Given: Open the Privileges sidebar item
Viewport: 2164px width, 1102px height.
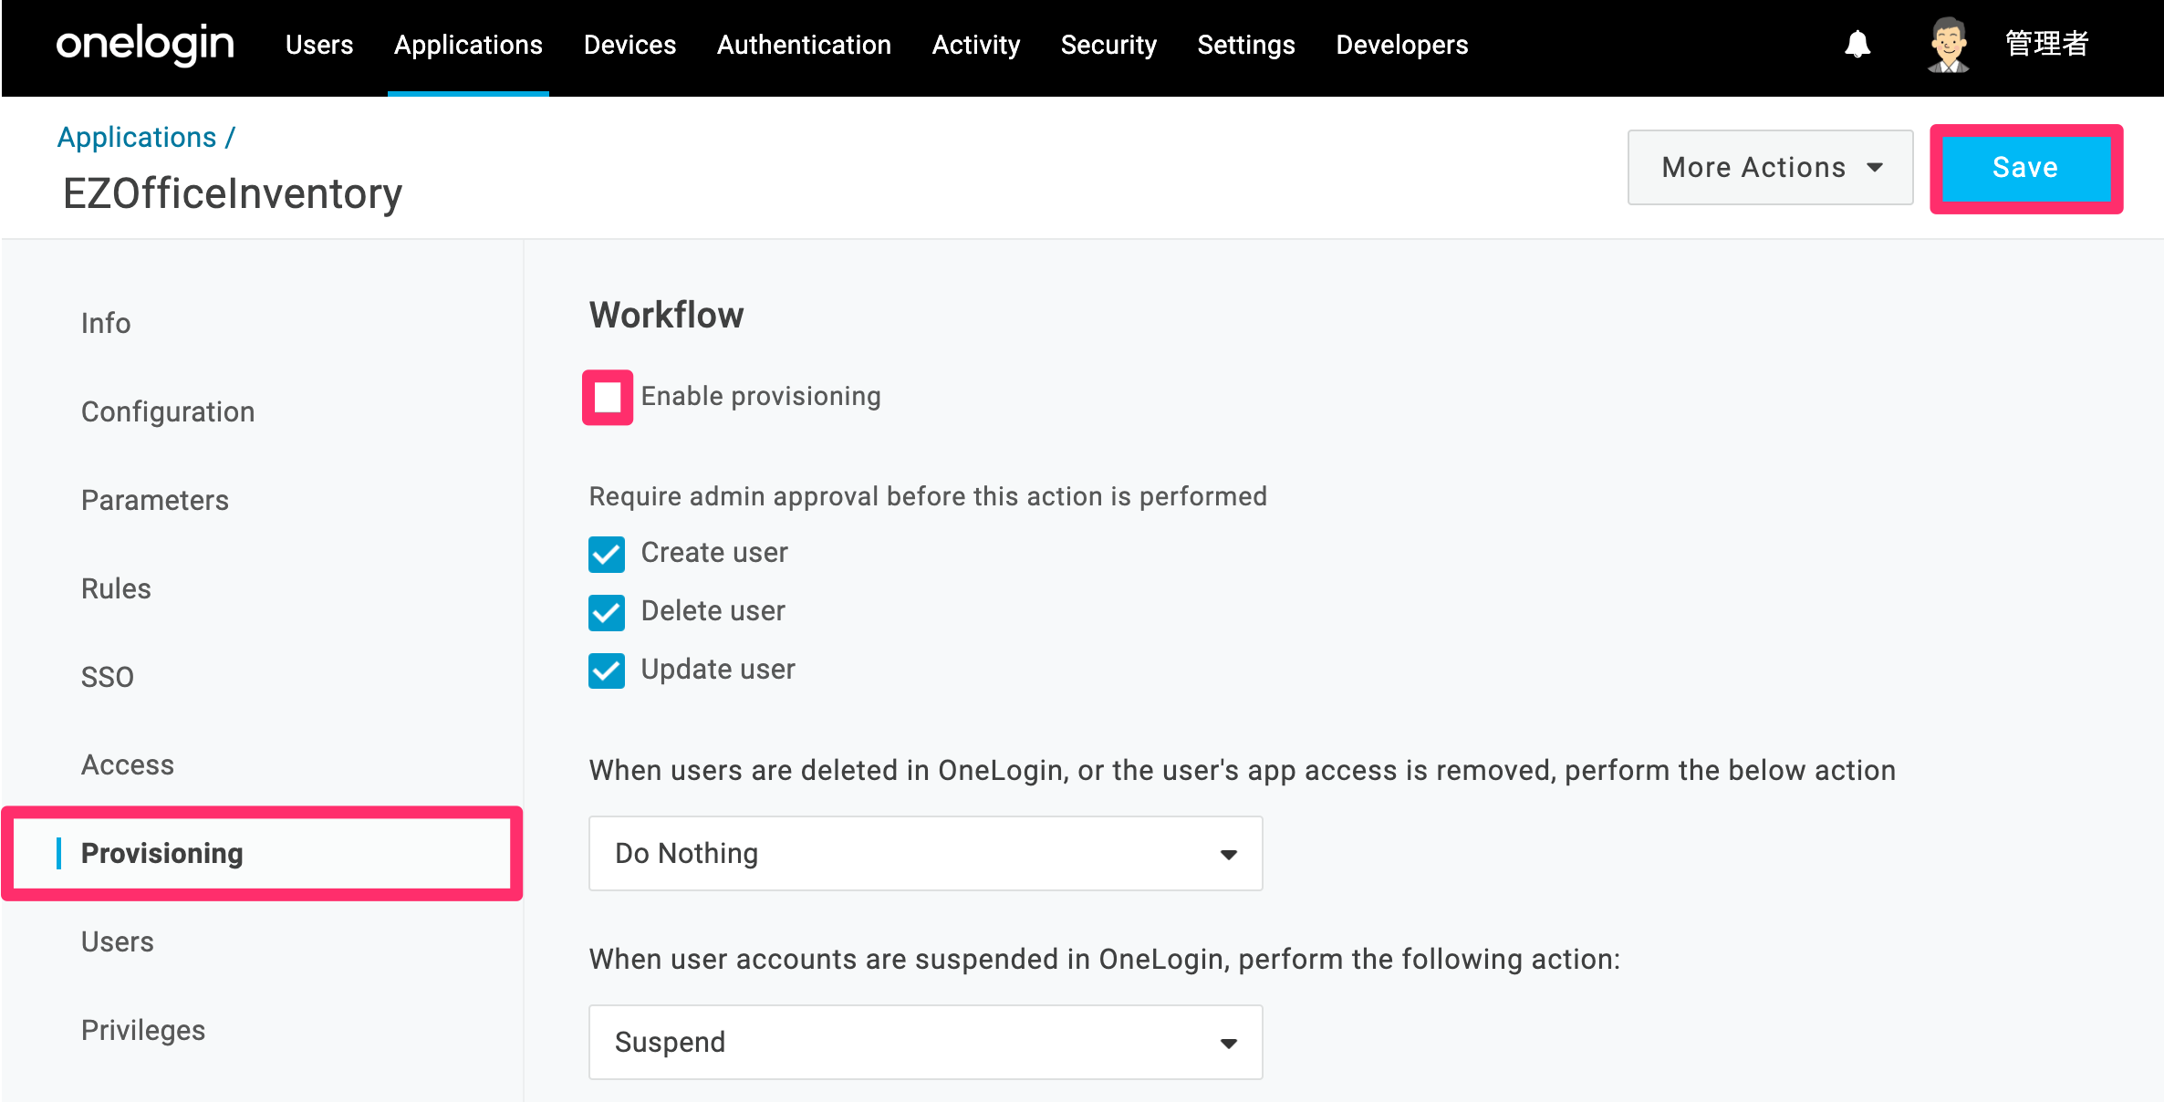Looking at the screenshot, I should (x=143, y=1030).
